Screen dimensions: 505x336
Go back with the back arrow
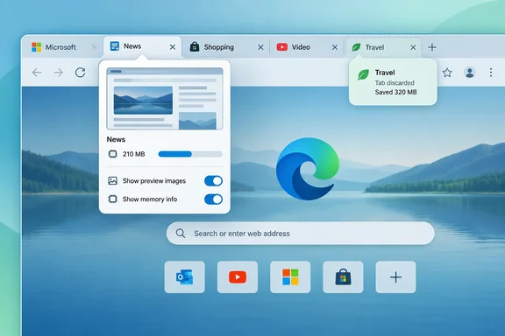pyautogui.click(x=37, y=73)
